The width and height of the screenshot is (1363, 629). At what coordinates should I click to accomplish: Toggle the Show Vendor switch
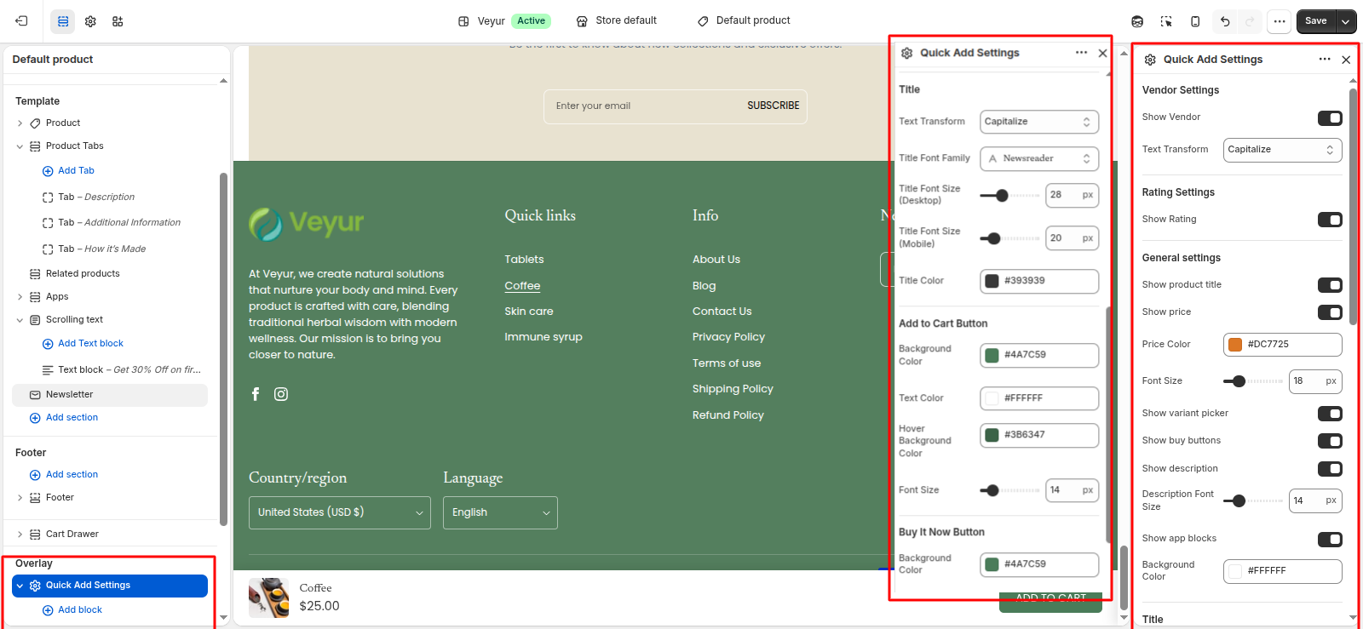1330,118
